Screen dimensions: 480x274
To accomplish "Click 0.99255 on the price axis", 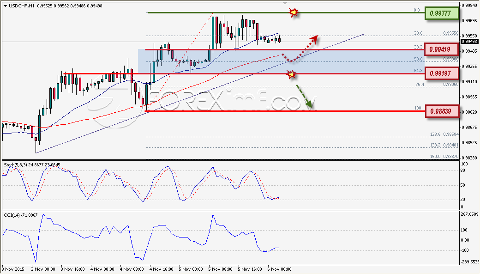I will pyautogui.click(x=469, y=66).
